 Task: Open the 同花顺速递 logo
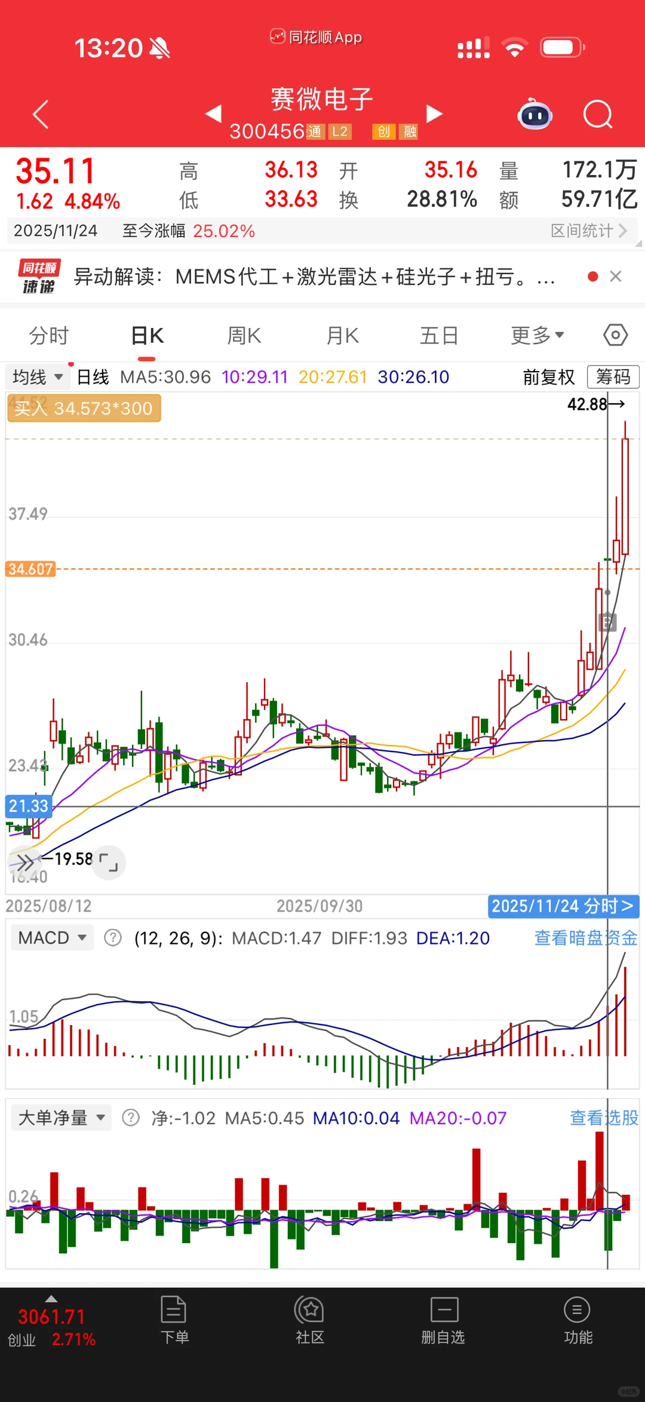(39, 277)
